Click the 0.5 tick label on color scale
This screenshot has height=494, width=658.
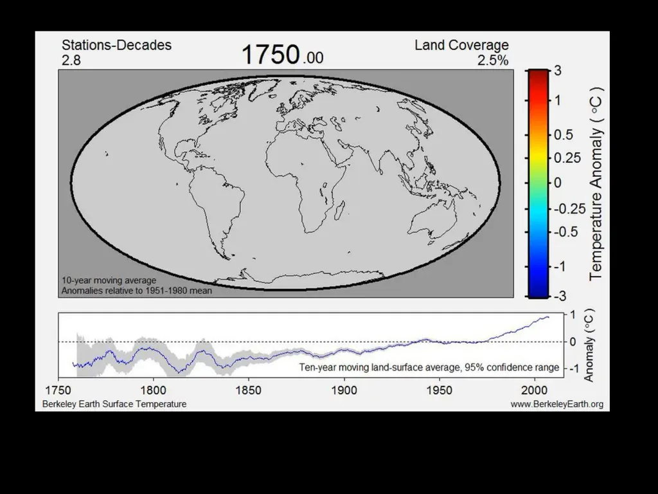point(563,135)
